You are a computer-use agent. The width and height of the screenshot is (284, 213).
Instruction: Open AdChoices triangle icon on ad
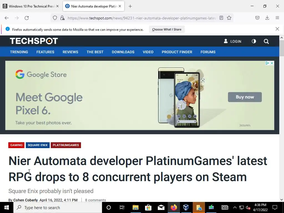[x=267, y=63]
